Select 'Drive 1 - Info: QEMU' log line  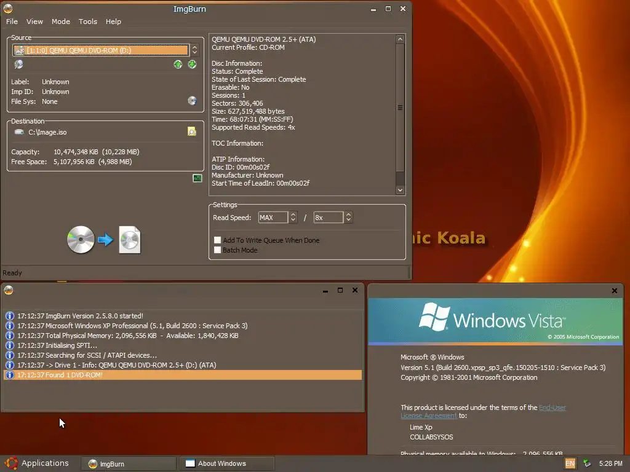pos(116,365)
